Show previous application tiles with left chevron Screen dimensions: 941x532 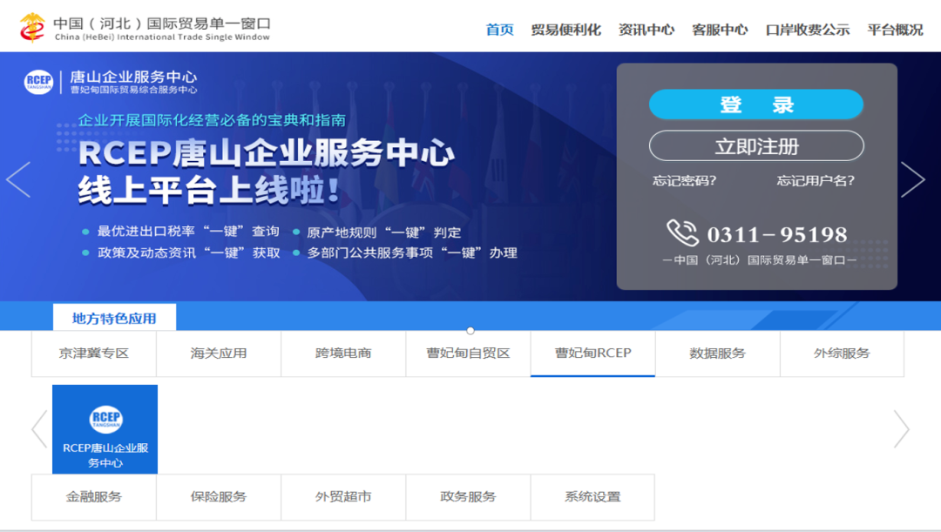39,429
